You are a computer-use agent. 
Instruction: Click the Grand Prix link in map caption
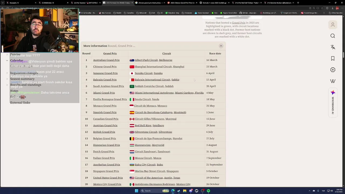click(x=239, y=23)
